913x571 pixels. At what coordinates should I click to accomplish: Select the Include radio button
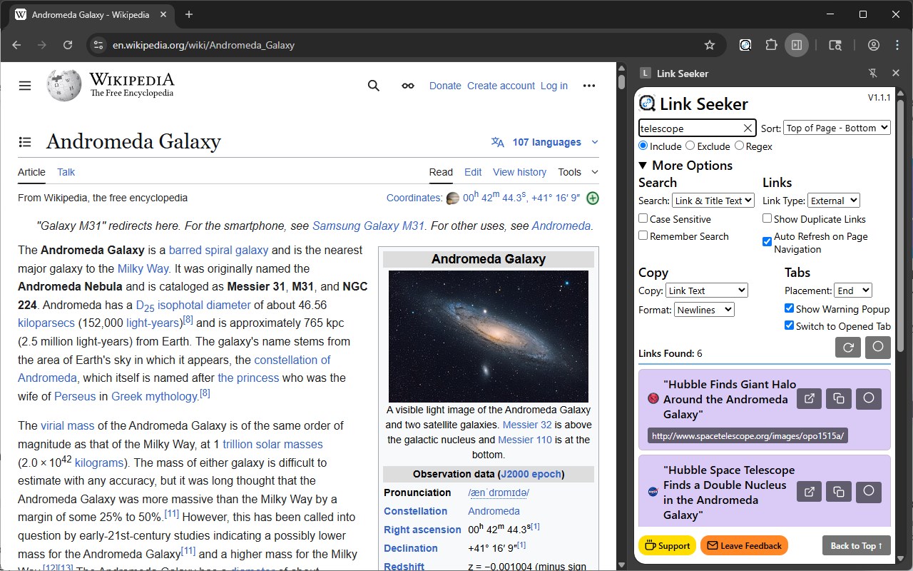coord(643,146)
